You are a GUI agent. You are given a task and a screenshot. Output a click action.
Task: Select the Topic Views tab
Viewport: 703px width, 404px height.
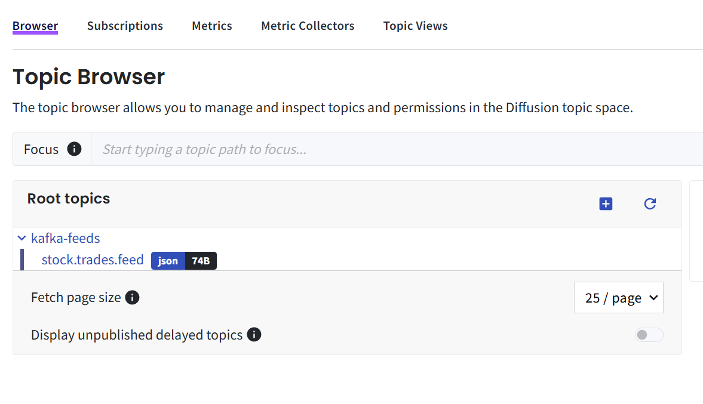[x=415, y=26]
